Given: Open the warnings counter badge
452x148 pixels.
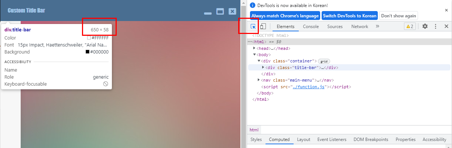Looking at the screenshot, I should pyautogui.click(x=410, y=27).
